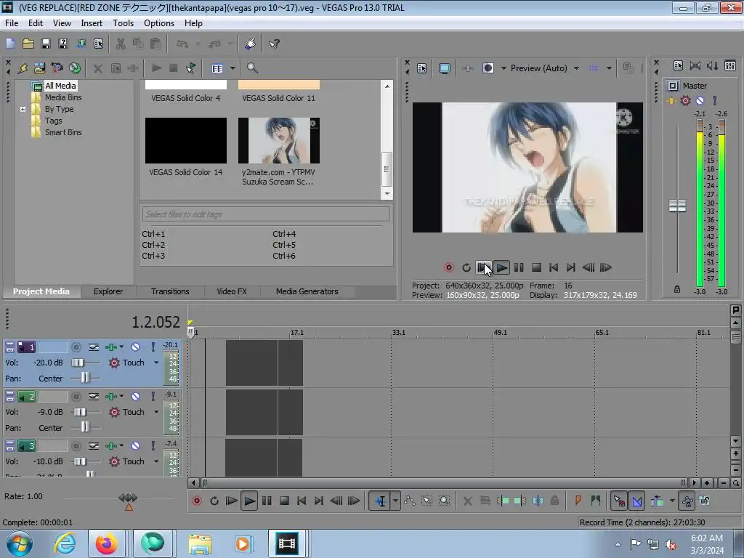744x558 pixels.
Task: Open a project using the folder icon
Action: click(28, 44)
